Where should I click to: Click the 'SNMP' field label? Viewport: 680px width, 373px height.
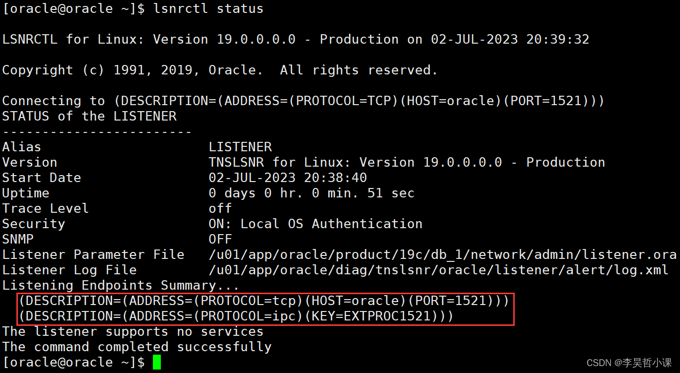[18, 240]
